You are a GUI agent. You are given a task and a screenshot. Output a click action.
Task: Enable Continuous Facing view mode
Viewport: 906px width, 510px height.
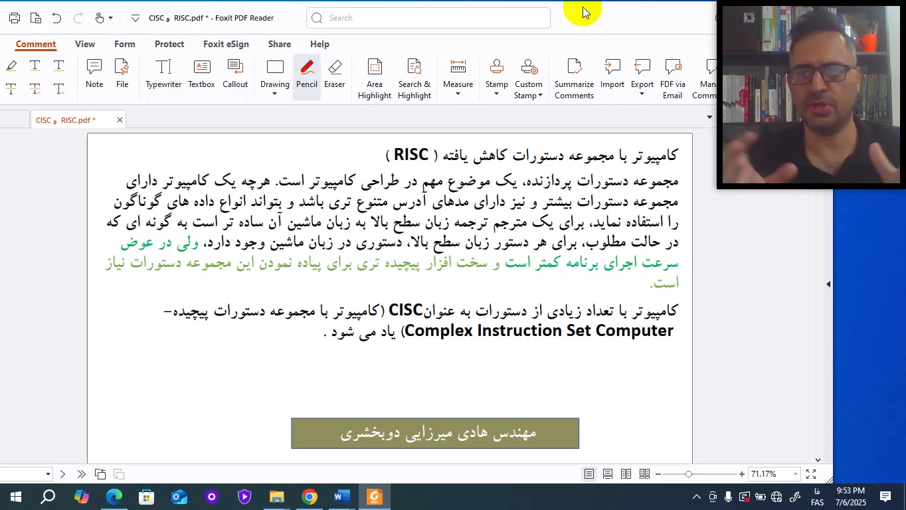pos(644,474)
